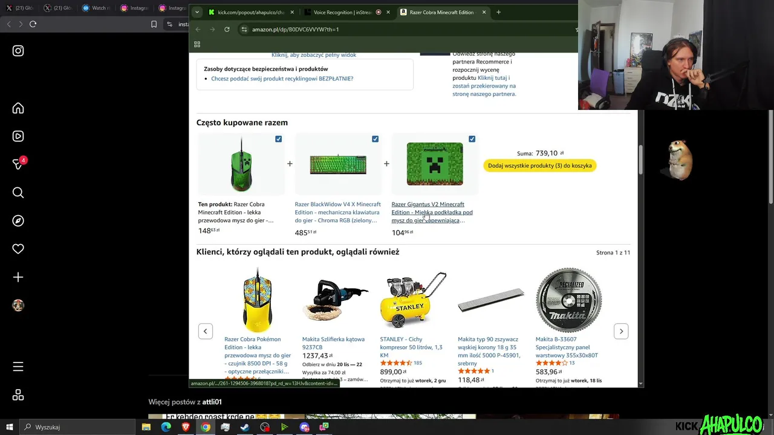Image resolution: width=774 pixels, height=435 pixels.
Task: Open Makita Szlifierka kątowa 9237CB link
Action: [x=333, y=343]
